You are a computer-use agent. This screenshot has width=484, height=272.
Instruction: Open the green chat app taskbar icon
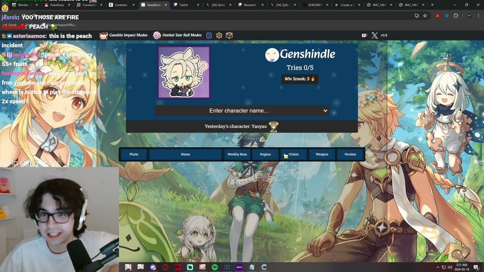(190, 267)
